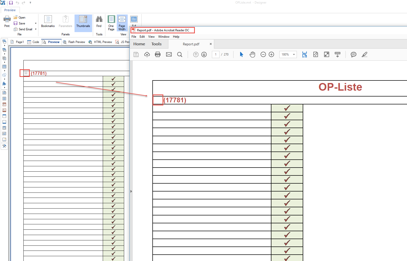Click the image component icon in toolbox
The image size is (407, 261).
pos(4,140)
